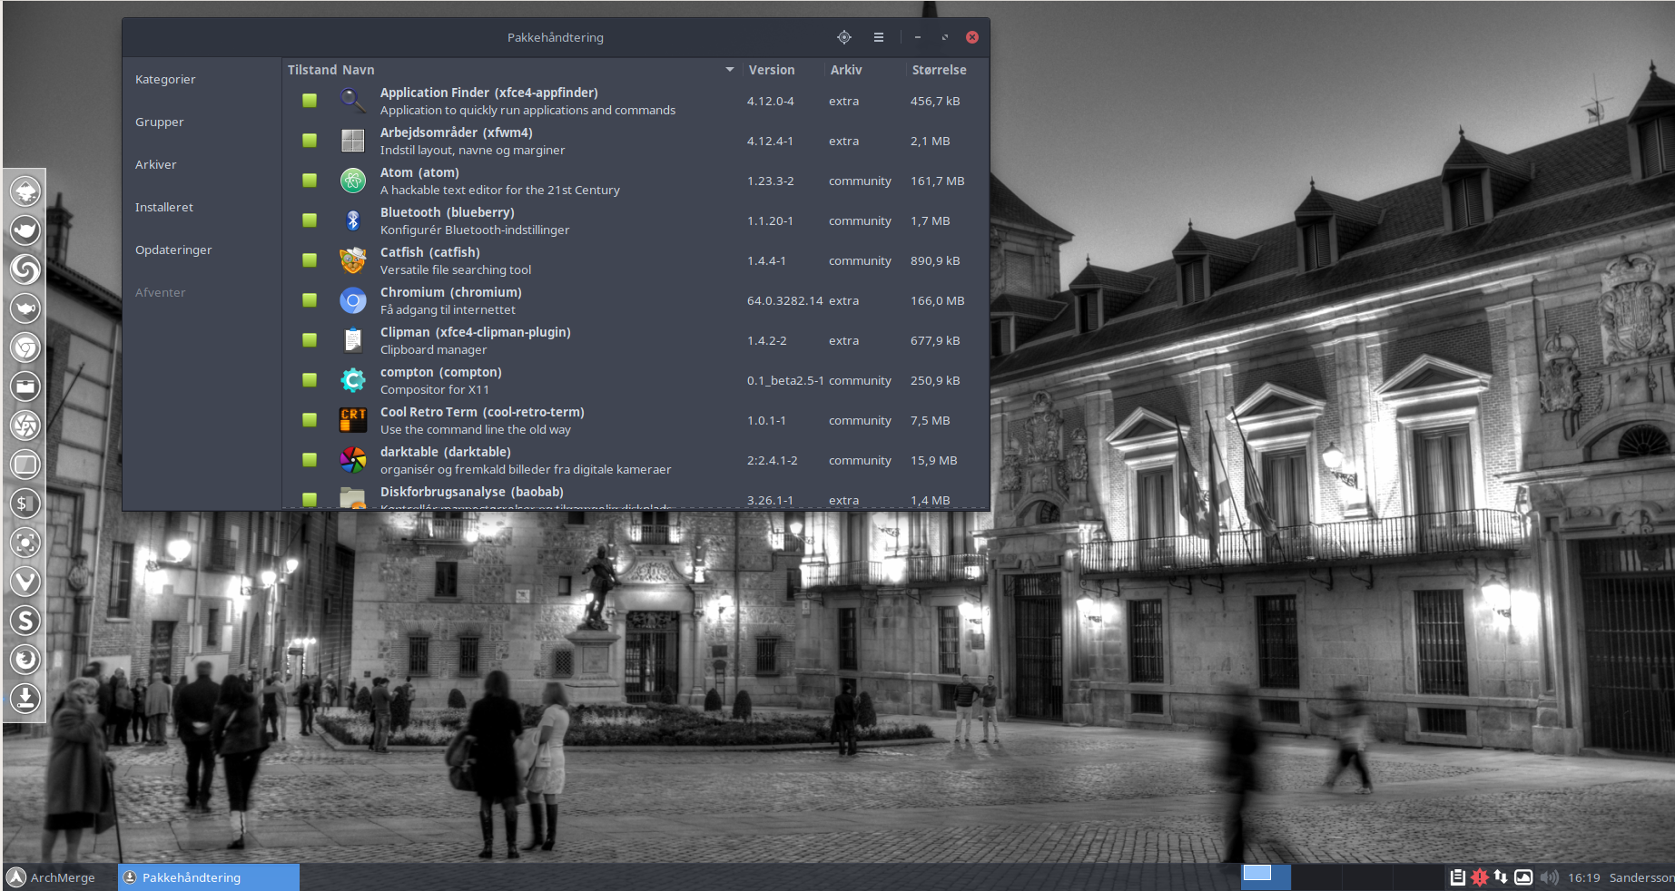Select the Diskforbrugsanalyse (baobab) row
Image resolution: width=1675 pixels, height=891 pixels.
click(x=636, y=497)
